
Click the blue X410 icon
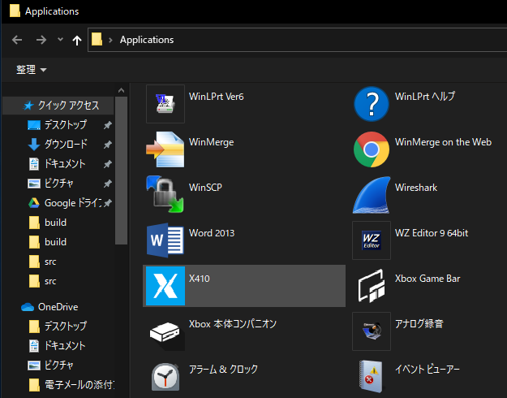(x=165, y=286)
